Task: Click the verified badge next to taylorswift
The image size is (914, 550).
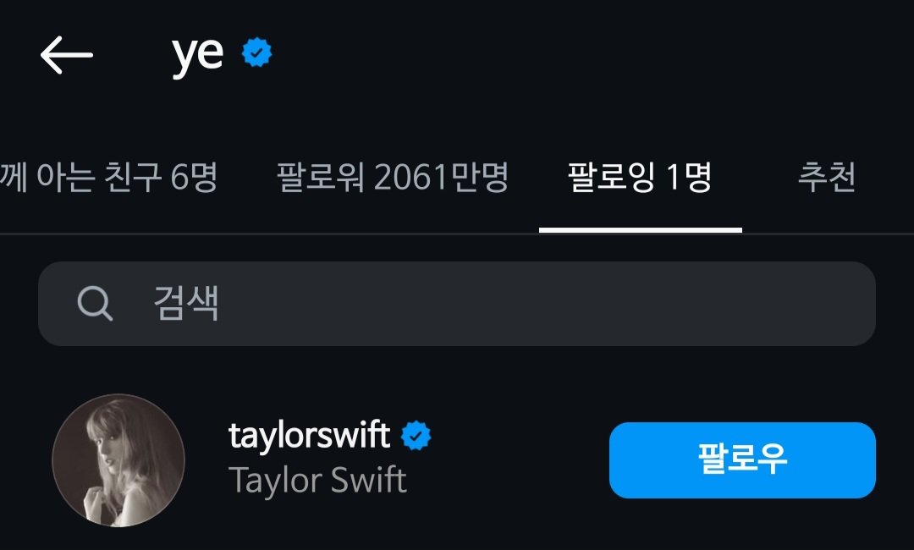Action: pyautogui.click(x=416, y=436)
